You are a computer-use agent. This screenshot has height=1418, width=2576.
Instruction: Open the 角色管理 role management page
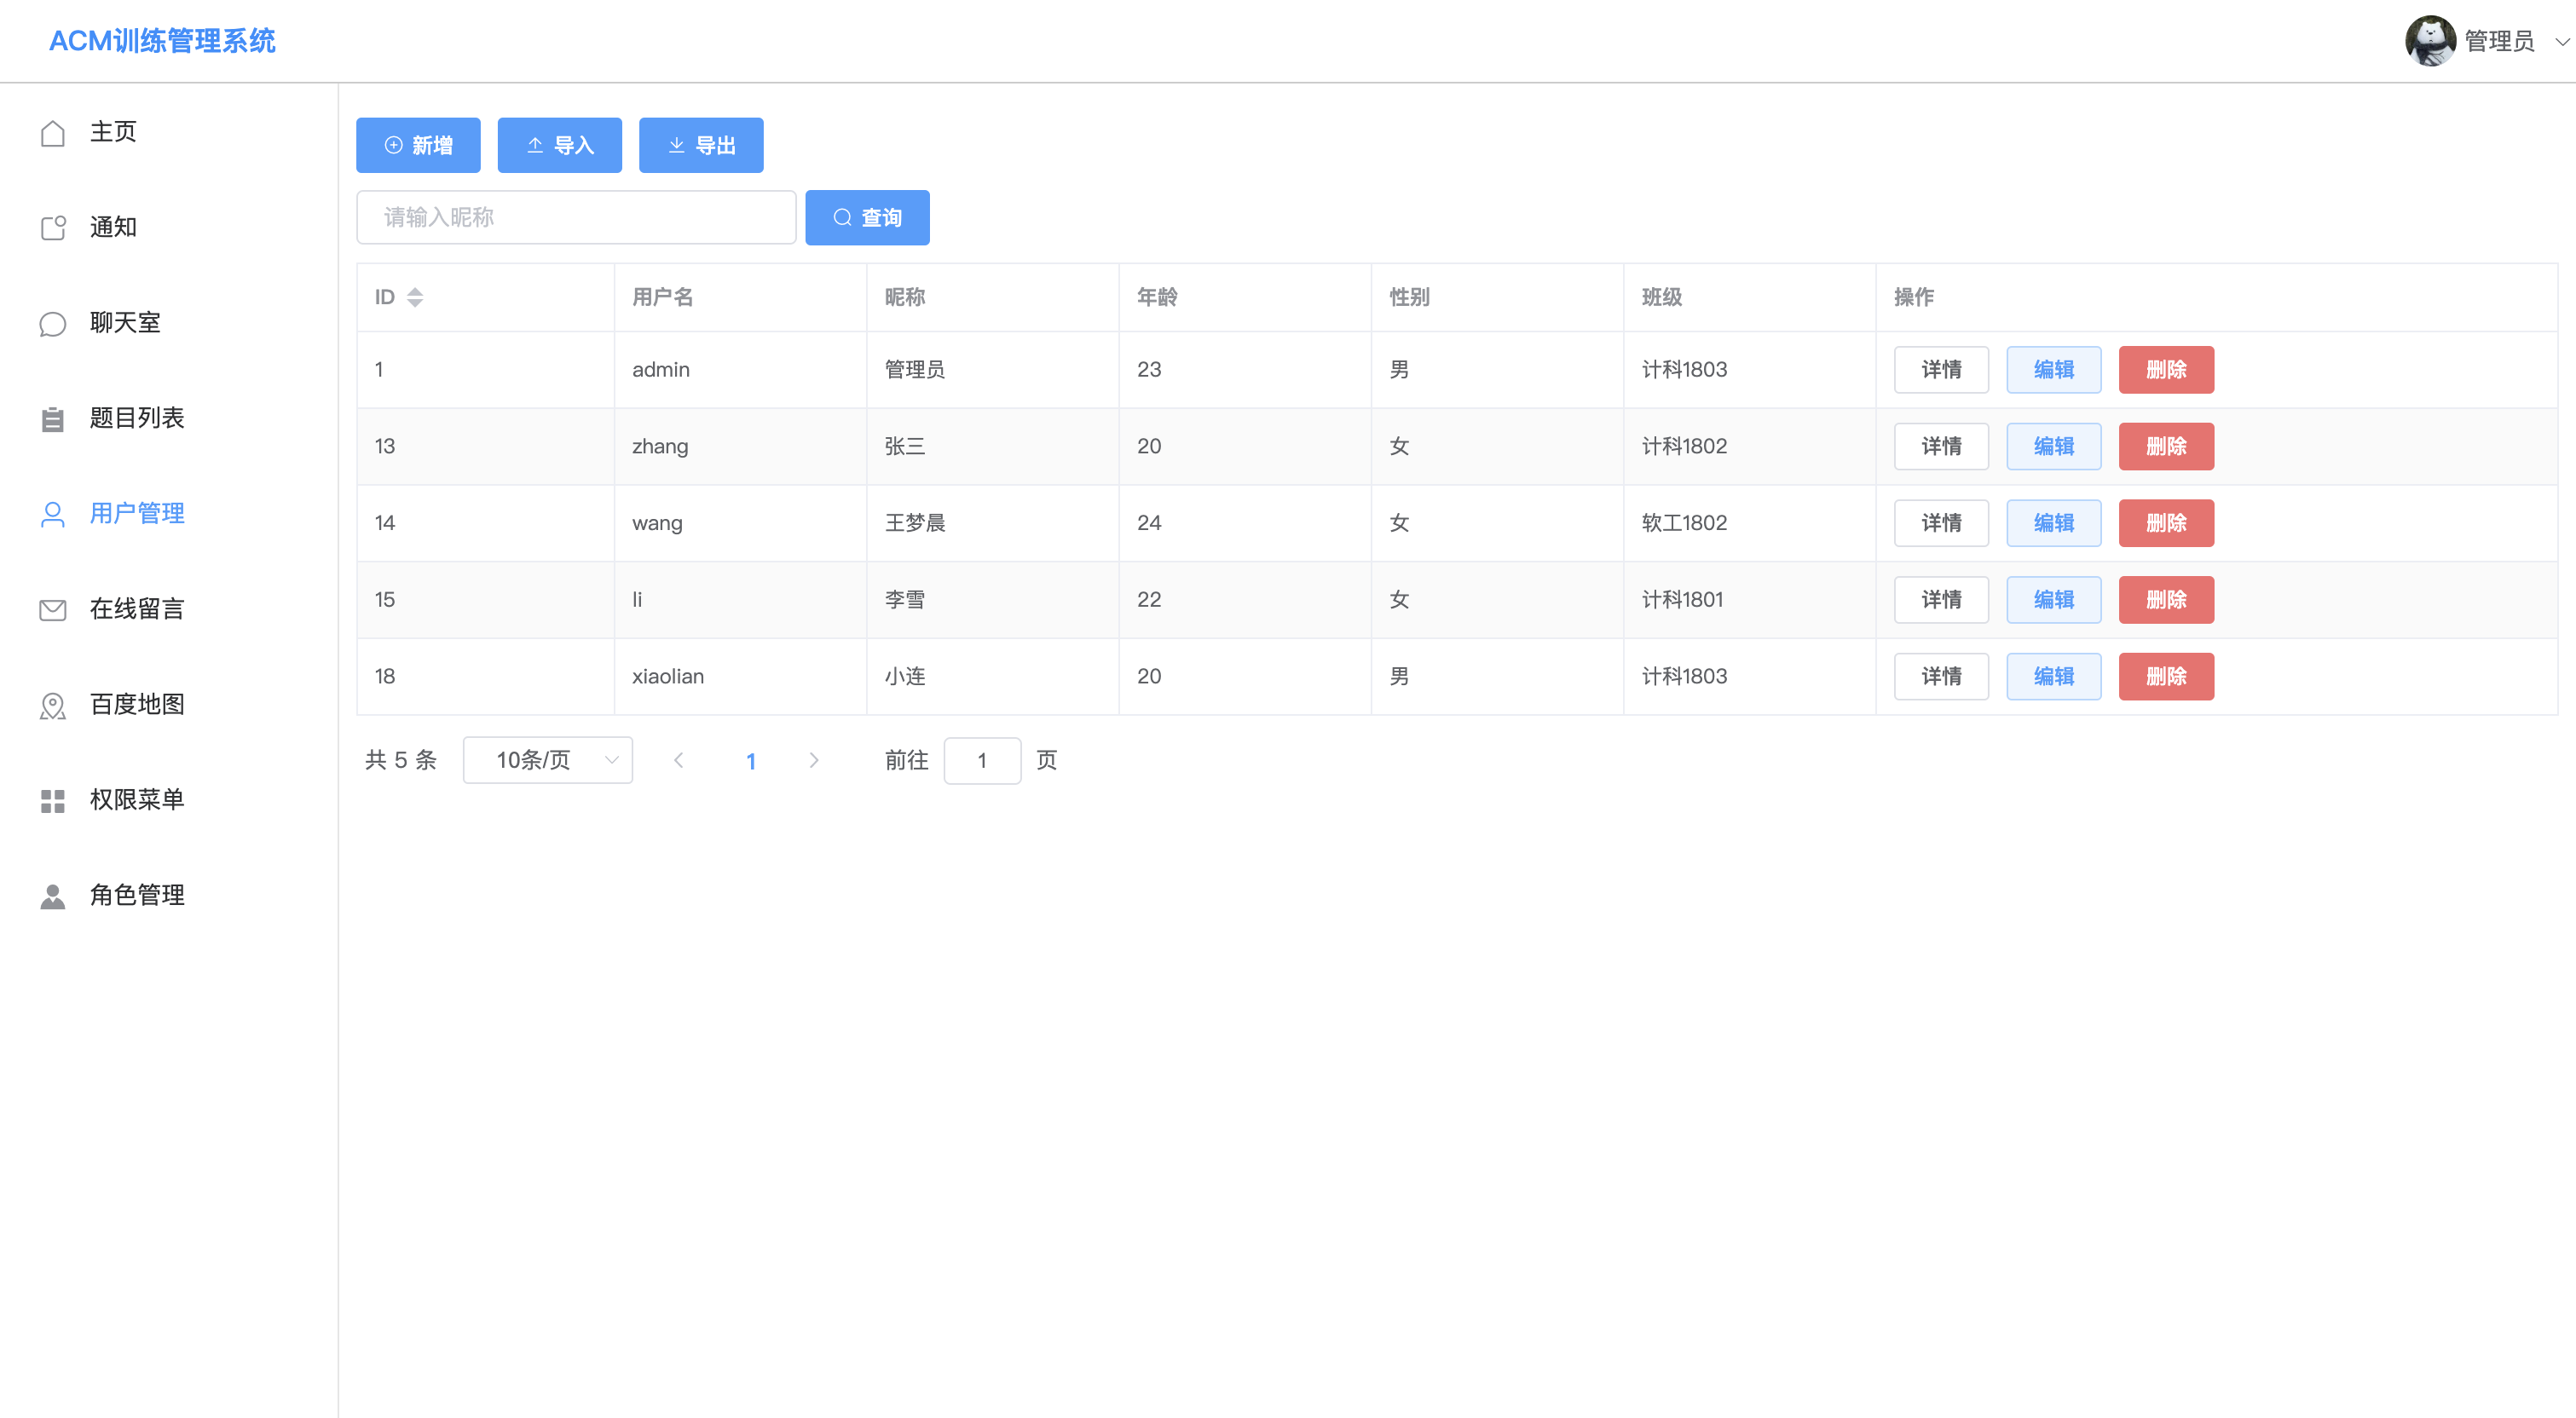pyautogui.click(x=136, y=894)
